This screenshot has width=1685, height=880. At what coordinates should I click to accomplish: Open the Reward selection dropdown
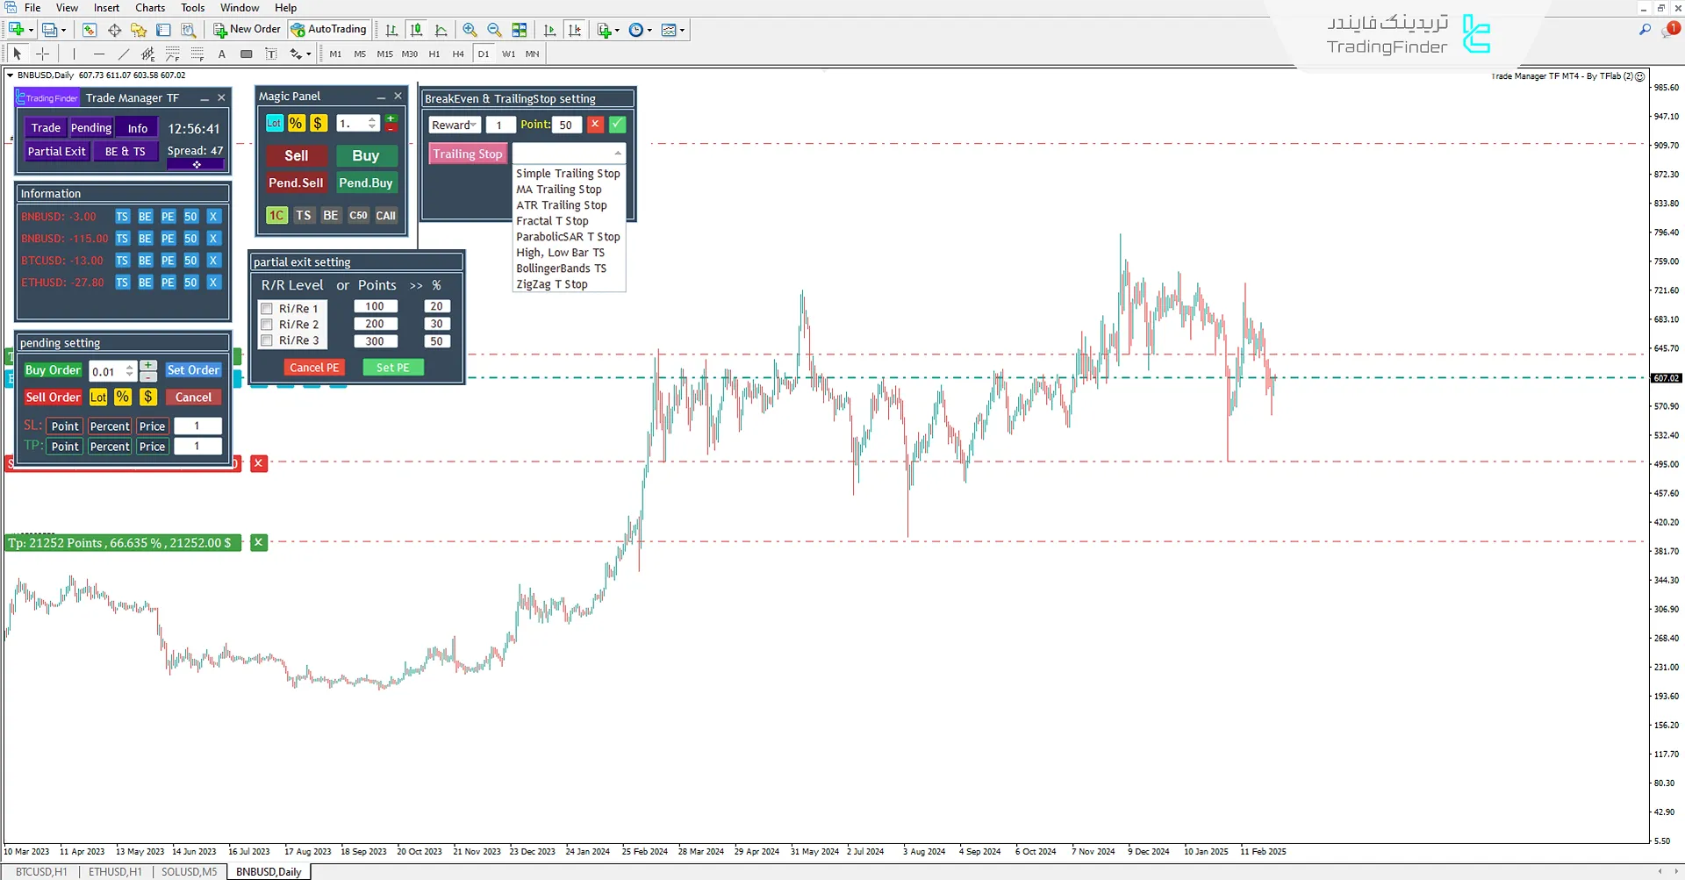tap(472, 125)
